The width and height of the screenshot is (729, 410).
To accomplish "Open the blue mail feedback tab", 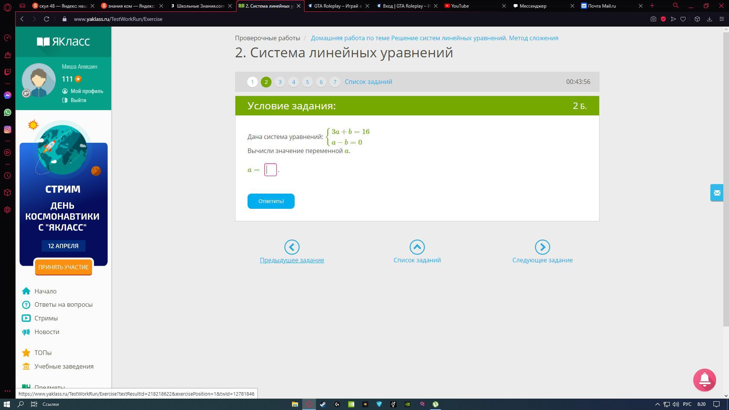I will (x=717, y=193).
